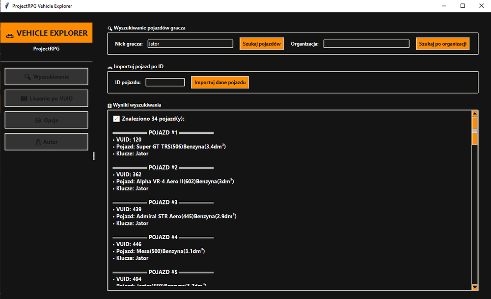This screenshot has width=491, height=299.
Task: Click the Szukaj pojazdów button
Action: pyautogui.click(x=262, y=44)
